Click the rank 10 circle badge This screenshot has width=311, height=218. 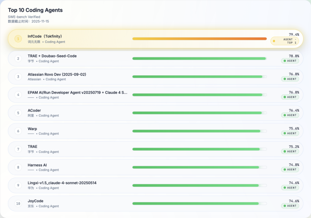[18, 203]
